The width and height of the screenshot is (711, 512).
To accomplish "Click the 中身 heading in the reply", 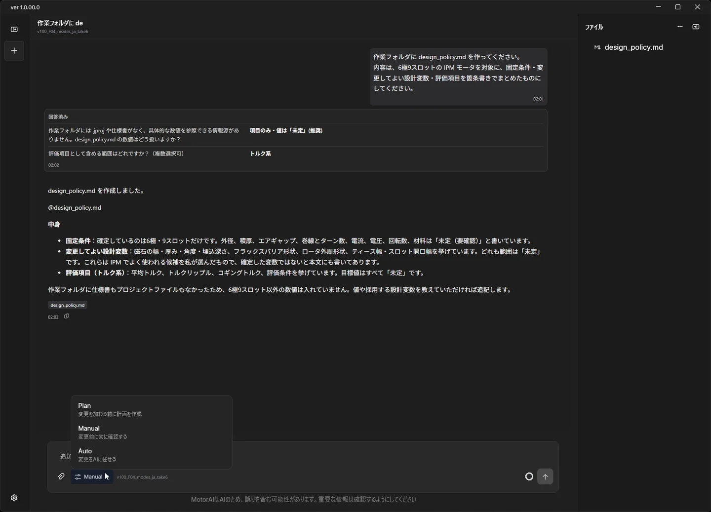I will [54, 225].
